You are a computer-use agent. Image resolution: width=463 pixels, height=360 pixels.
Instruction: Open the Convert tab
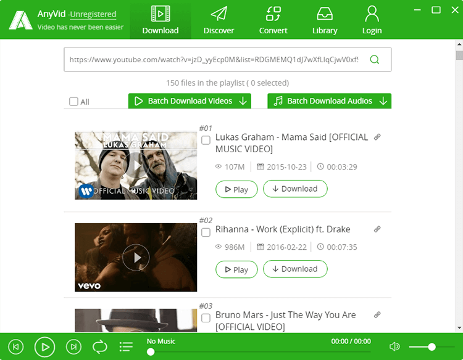pos(273,20)
